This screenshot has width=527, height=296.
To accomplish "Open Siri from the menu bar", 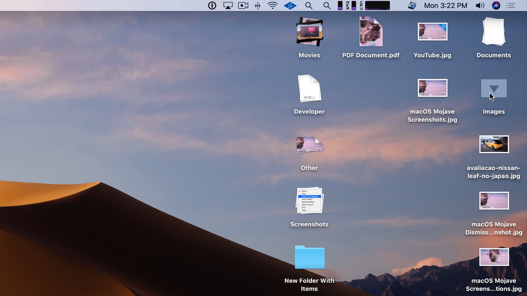I will tap(496, 5).
